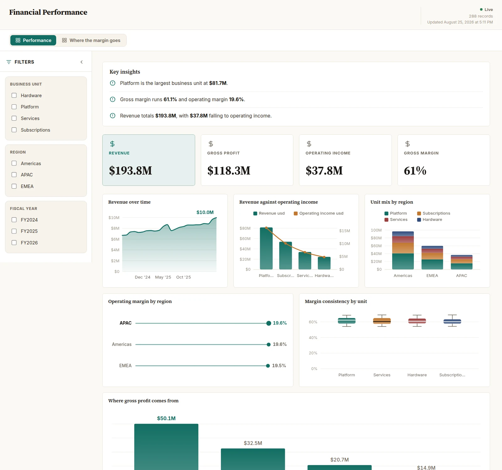Click the Platform bar in Revenue against operating income
This screenshot has height=470, width=502.
click(266, 248)
